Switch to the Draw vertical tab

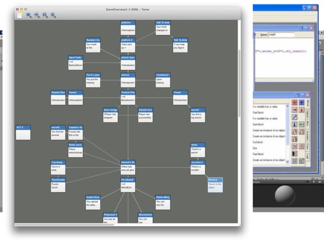[x=308, y=146]
